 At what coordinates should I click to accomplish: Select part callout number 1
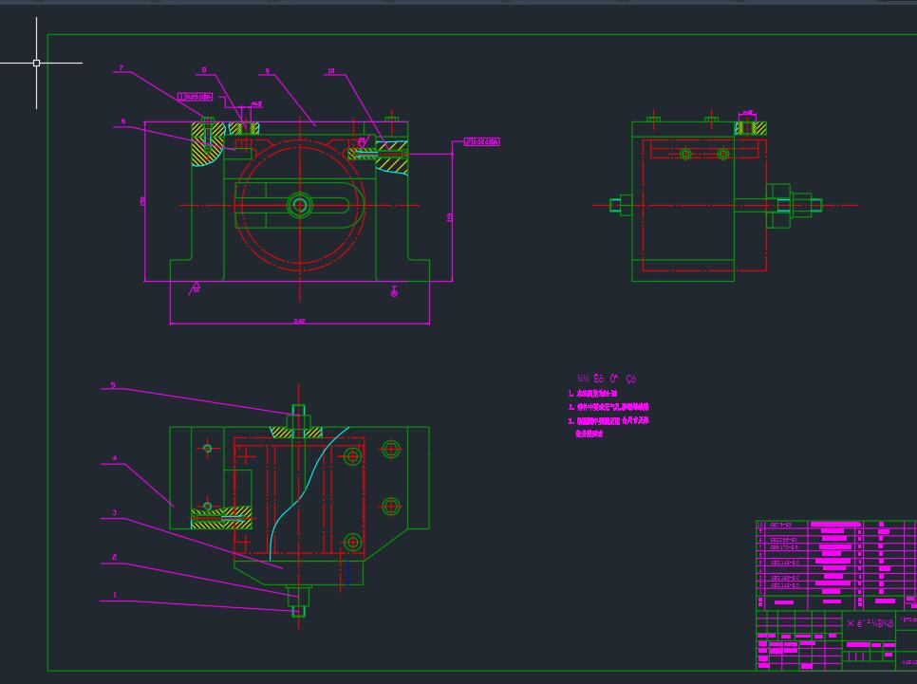115,595
